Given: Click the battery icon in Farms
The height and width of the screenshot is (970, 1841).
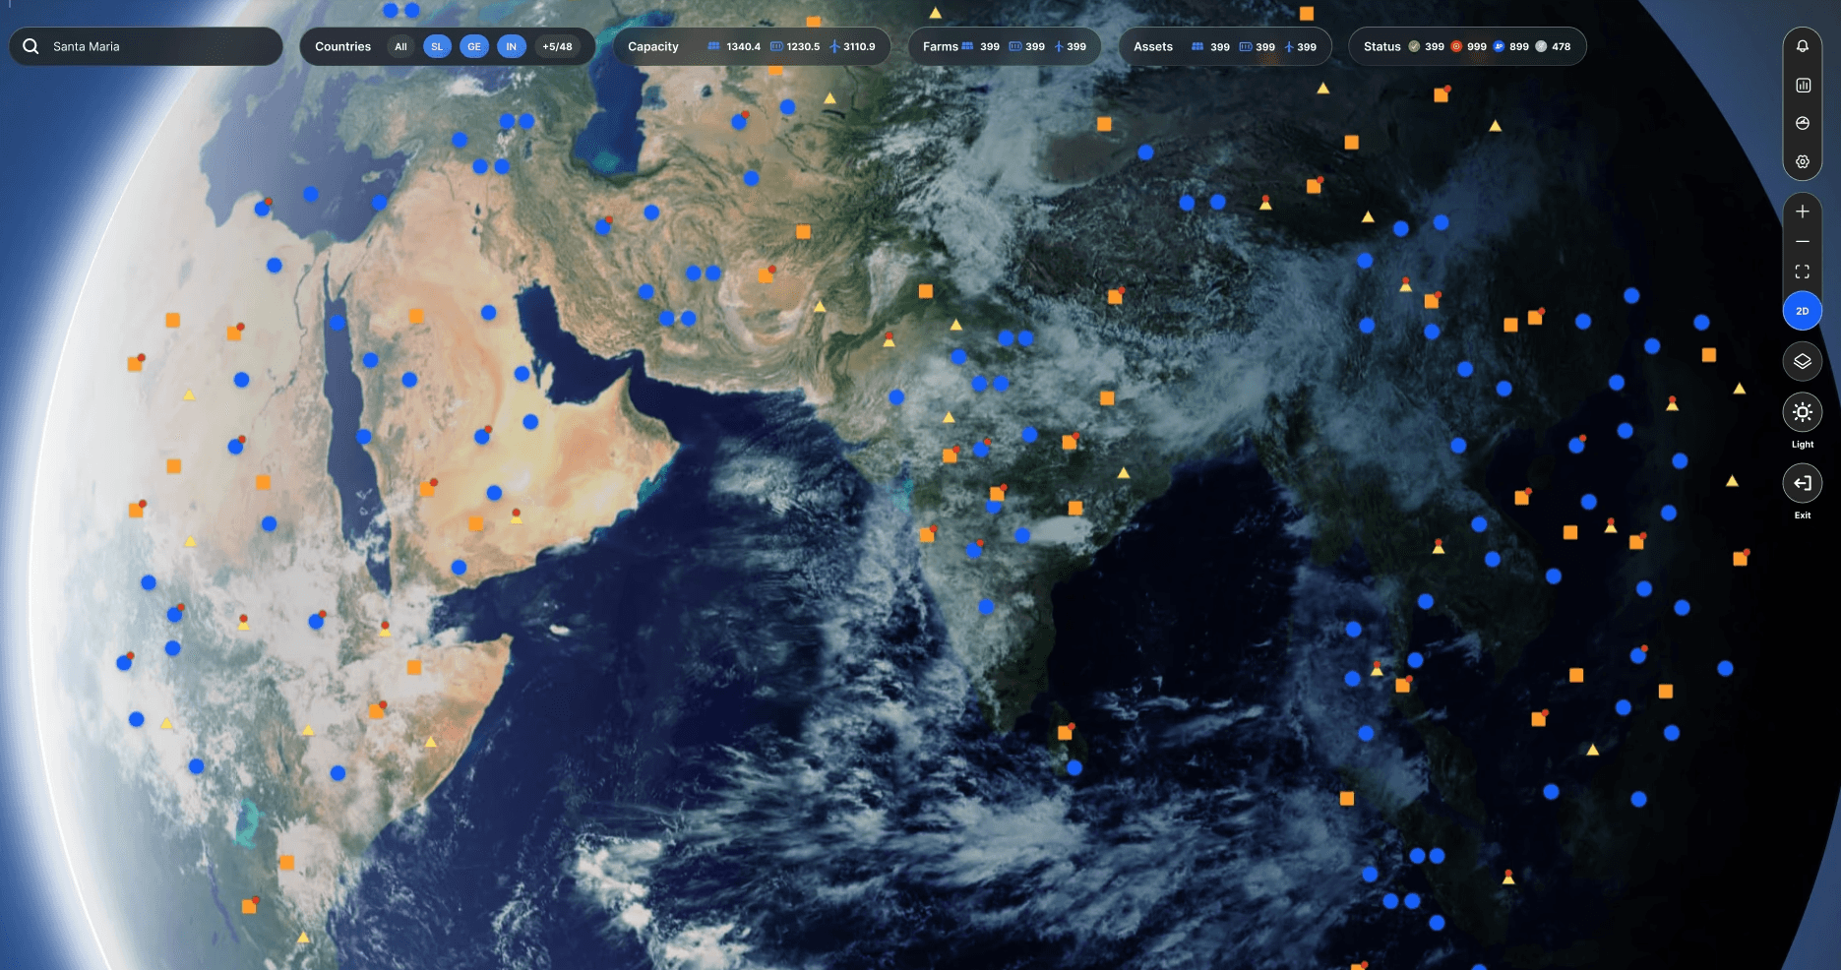Looking at the screenshot, I should point(1015,46).
